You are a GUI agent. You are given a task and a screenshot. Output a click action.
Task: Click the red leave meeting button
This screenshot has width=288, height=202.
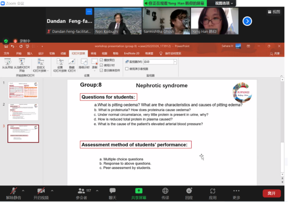pos(271,193)
